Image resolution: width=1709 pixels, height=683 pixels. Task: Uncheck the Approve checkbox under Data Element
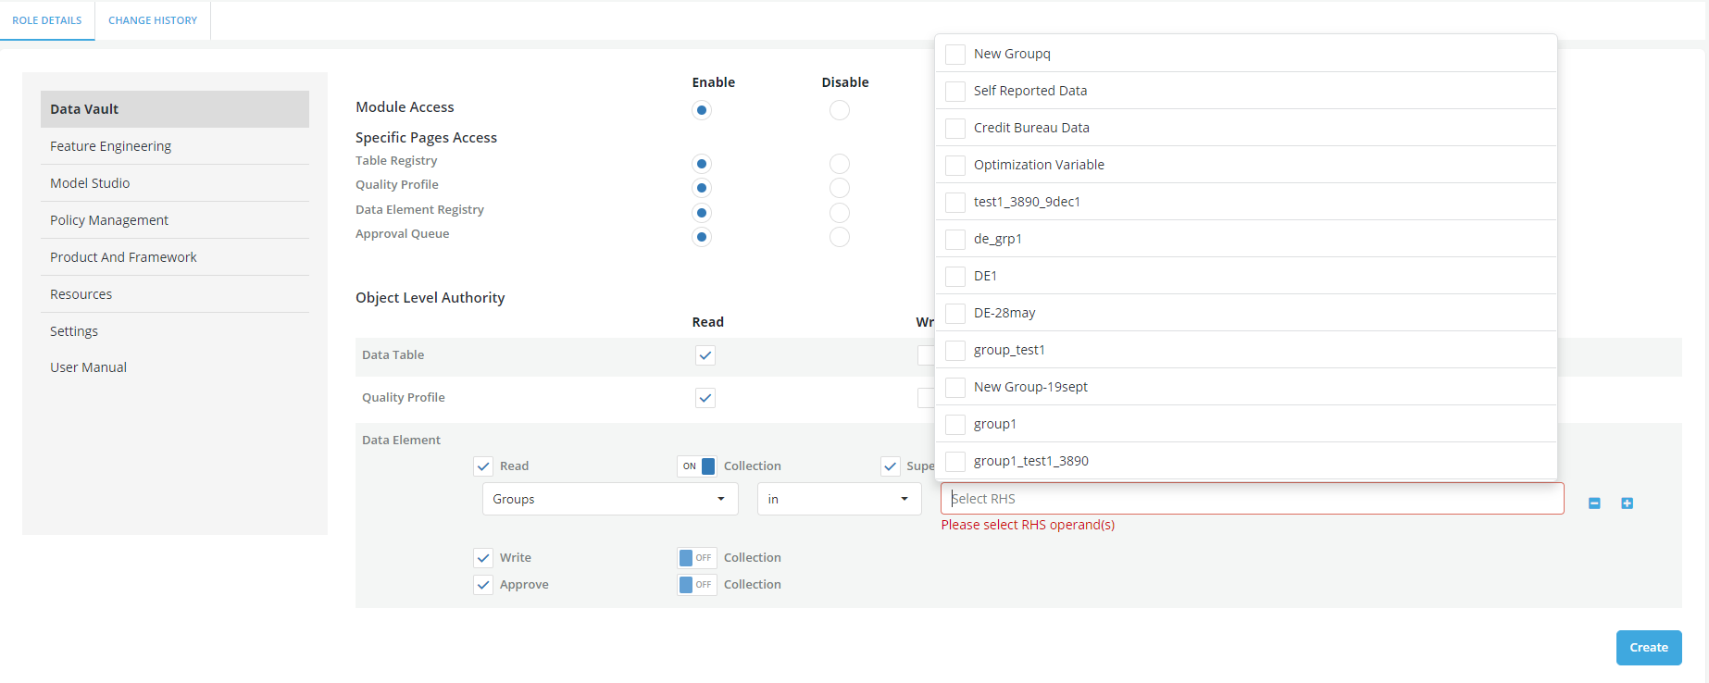click(483, 585)
